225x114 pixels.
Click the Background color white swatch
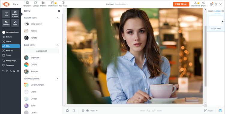[x=4, y=33]
